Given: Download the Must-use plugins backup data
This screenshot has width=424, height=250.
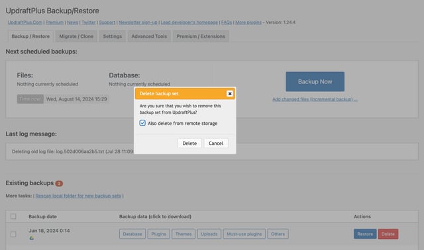Looking at the screenshot, I should [x=244, y=234].
